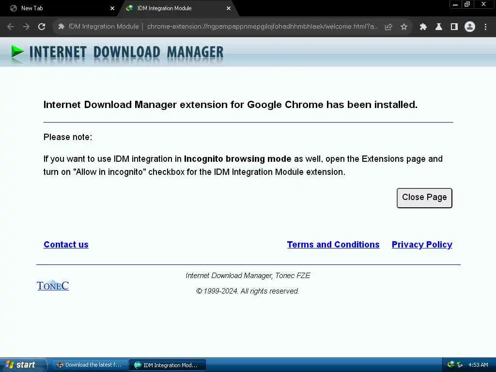Screen dimensions: 496x372
Task: Share this page via the share icon
Action: coord(388,27)
